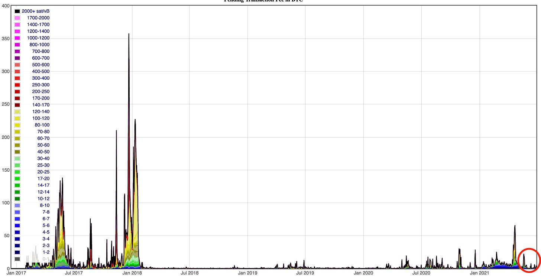Click the Jul 2020 x-axis label
The image size is (541, 277).
[422, 273]
